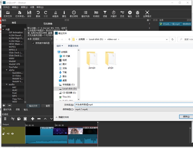Click the 输出 export toolbar icon
This screenshot has height=148, width=193.
(130, 14)
